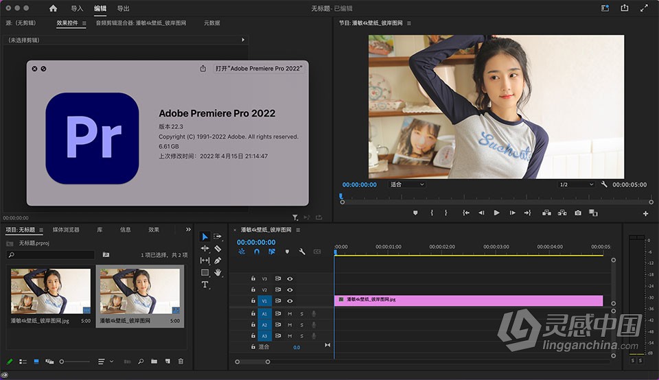659x380 pixels.
Task: Open program monitor button editor plus icon
Action: [x=645, y=214]
